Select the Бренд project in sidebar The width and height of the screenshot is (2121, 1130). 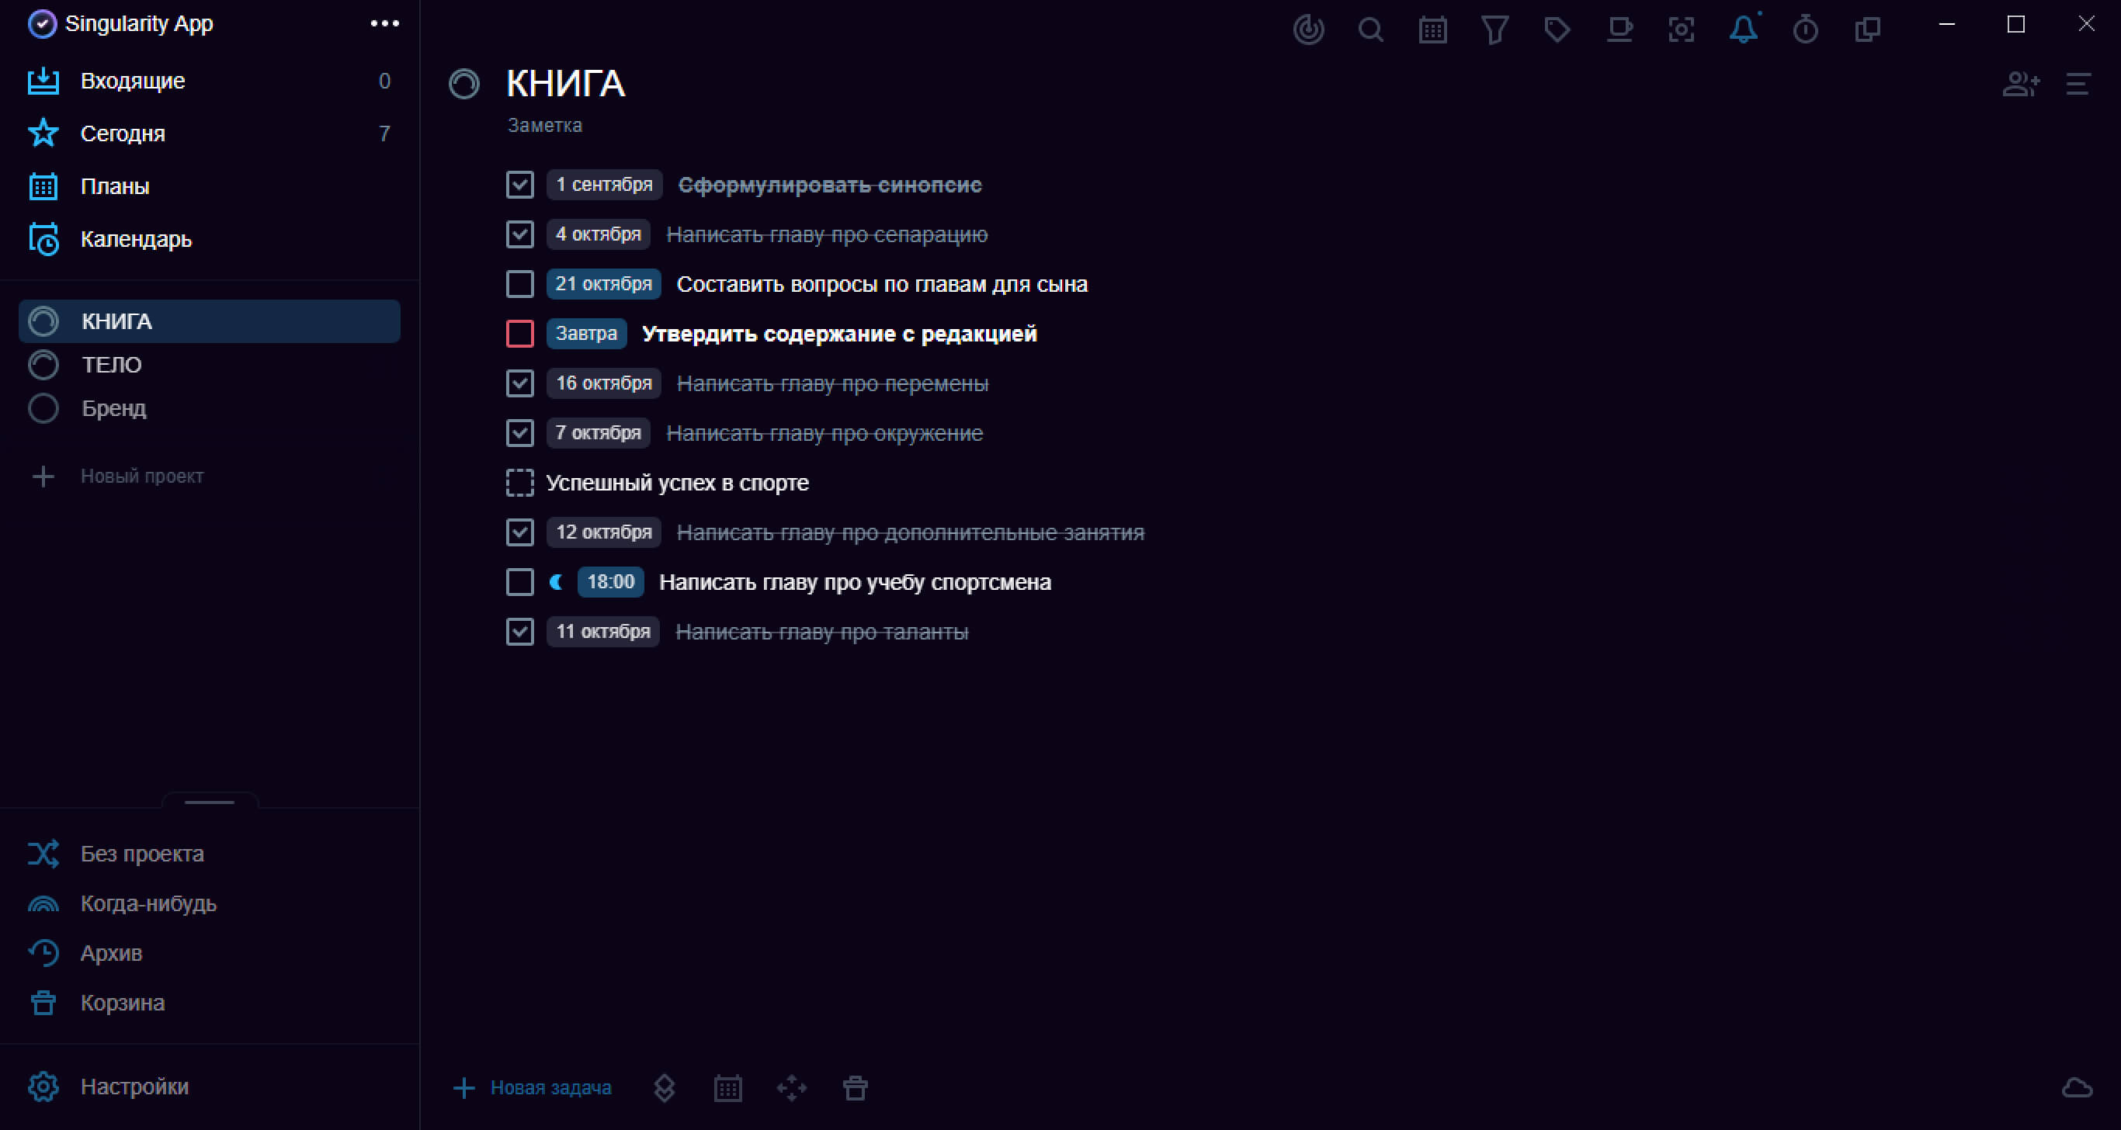209,408
